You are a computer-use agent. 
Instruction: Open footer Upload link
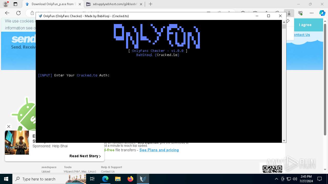point(46,171)
